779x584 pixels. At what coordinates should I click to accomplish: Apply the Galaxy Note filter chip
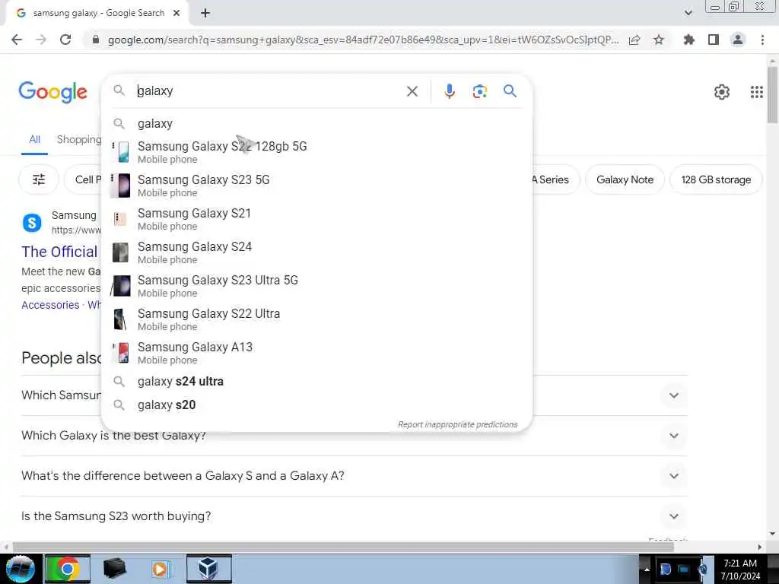click(625, 179)
